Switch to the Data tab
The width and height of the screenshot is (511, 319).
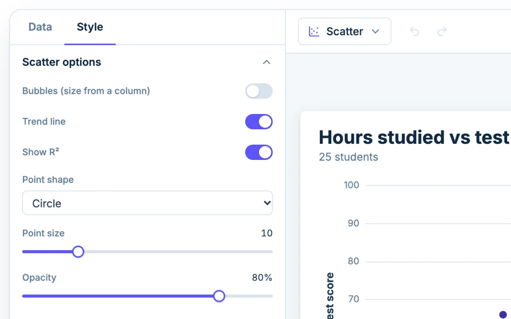click(40, 27)
